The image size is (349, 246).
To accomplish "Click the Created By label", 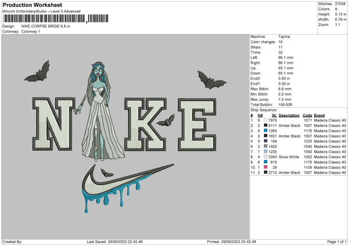I will click(x=12, y=241).
